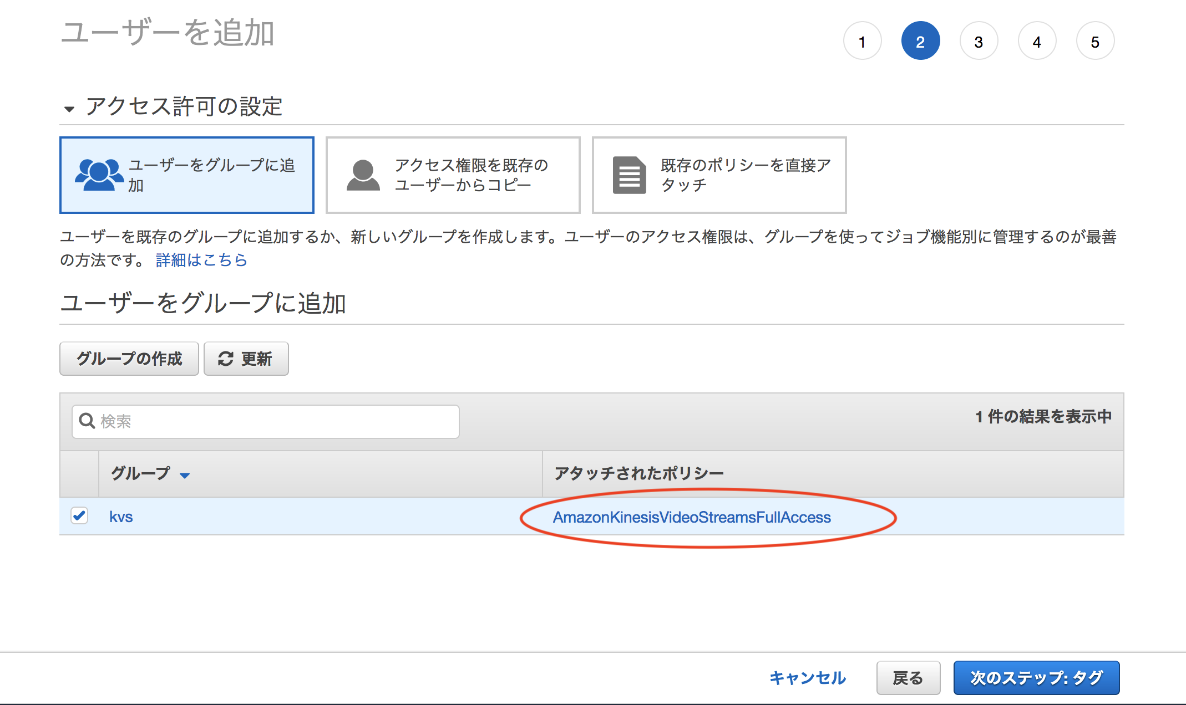Image resolution: width=1186 pixels, height=705 pixels.
Task: Select step 5 in wizard
Action: coord(1095,42)
